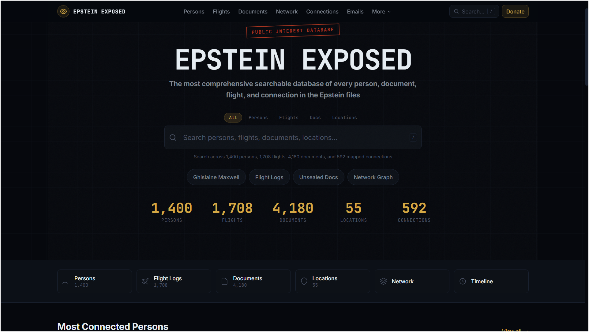
Task: Click the header search magnifier icon
Action: (456, 12)
